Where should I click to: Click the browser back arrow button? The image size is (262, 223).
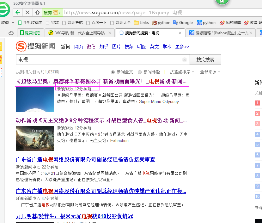tap(18, 13)
